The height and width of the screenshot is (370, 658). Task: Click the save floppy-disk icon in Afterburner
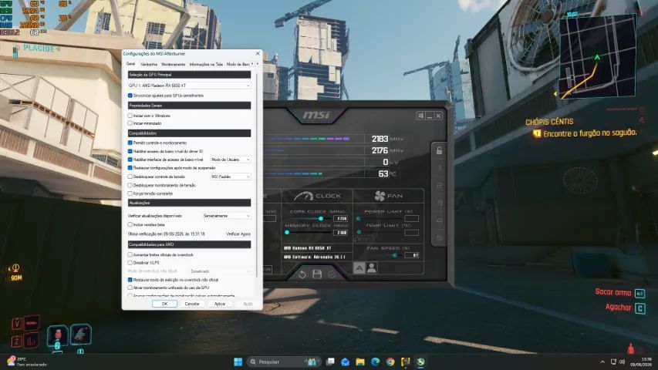pos(317,274)
